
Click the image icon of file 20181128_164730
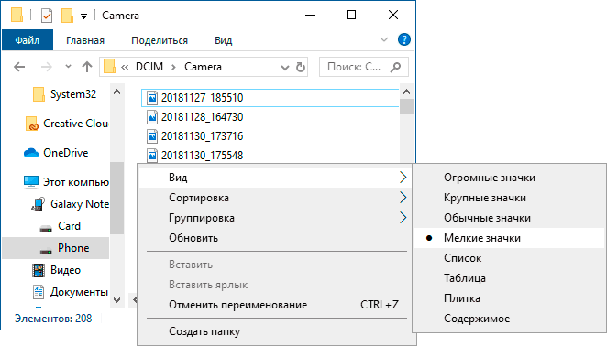click(152, 117)
